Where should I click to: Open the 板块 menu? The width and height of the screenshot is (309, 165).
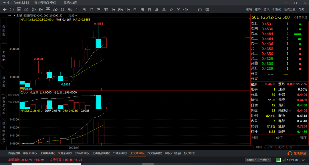click(x=249, y=9)
